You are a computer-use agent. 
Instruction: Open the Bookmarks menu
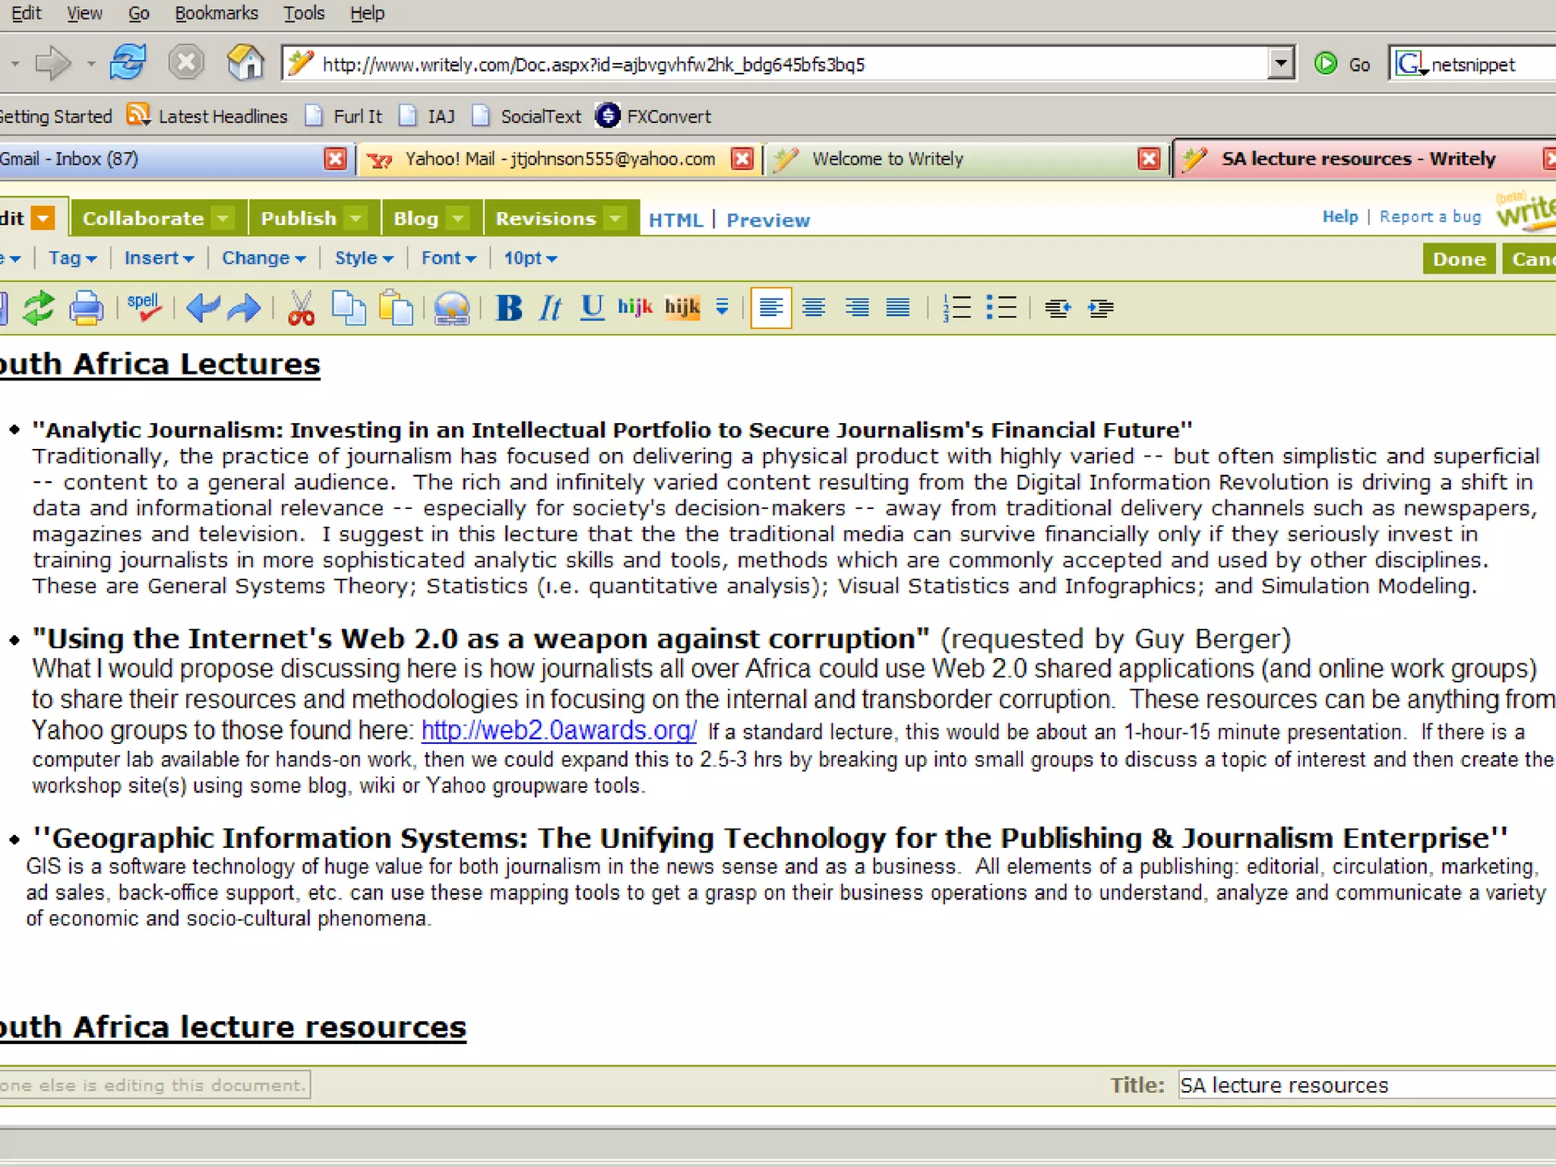[217, 13]
